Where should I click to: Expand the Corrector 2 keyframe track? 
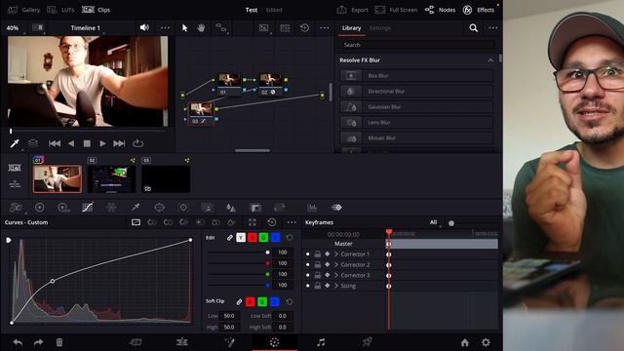(x=336, y=264)
